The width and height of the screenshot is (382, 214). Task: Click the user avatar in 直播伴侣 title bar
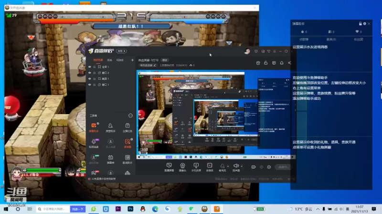[247, 51]
